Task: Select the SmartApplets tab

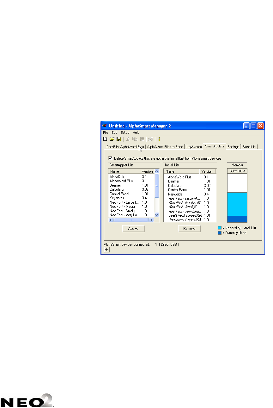Action: (214, 146)
